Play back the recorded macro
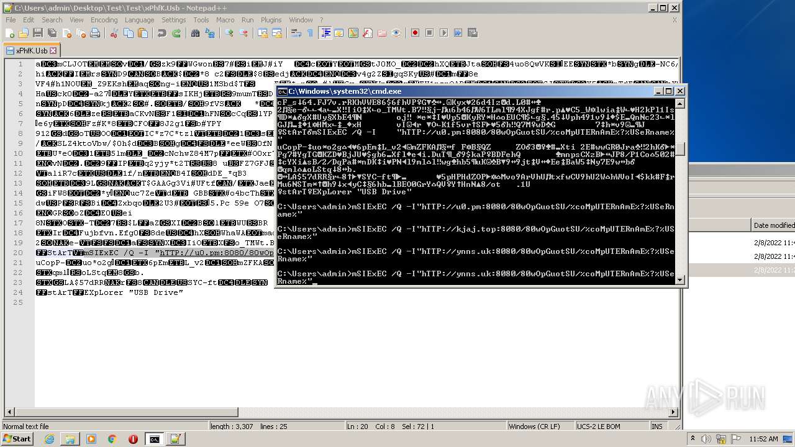Viewport: 795px width, 447px height. tap(444, 33)
